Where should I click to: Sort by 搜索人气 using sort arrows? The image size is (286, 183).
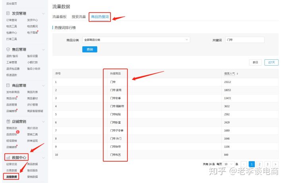[237, 74]
